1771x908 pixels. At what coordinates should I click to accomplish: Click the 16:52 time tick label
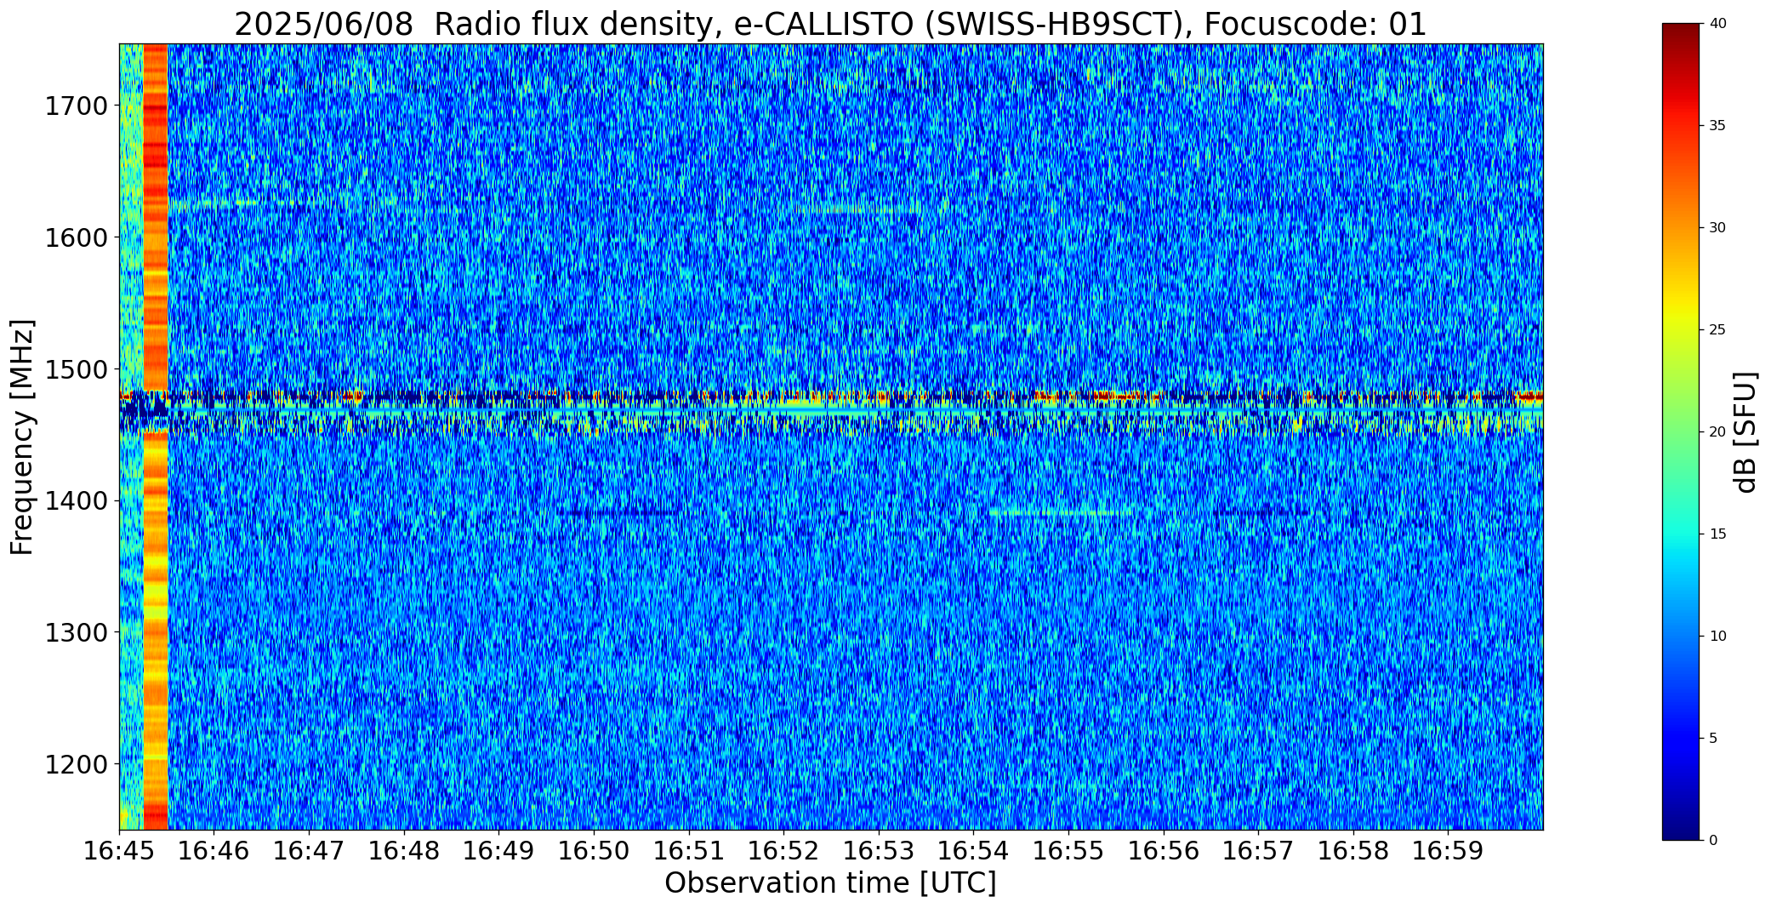783,850
